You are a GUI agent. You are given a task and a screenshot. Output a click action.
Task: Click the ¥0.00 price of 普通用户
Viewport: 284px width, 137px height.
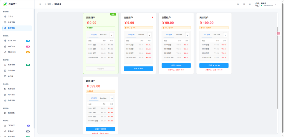tap(92, 23)
